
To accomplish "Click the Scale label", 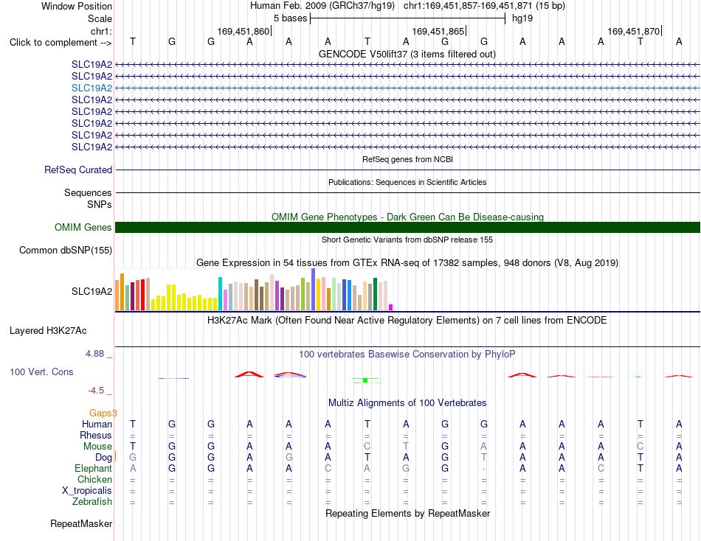I will click(x=100, y=18).
